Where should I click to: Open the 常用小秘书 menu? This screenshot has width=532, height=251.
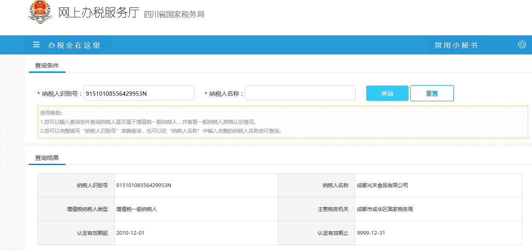[456, 45]
